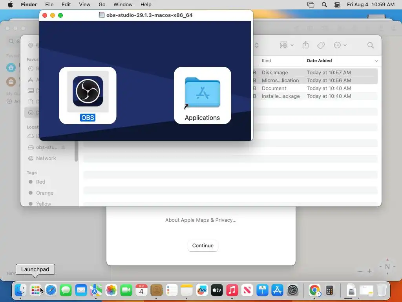
Task: Click the Maps zoom in plus button
Action: (369, 271)
